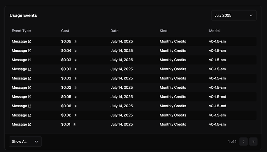Open Message link in first $0.05 row
Image resolution: width=267 pixels, height=152 pixels.
[19, 42]
